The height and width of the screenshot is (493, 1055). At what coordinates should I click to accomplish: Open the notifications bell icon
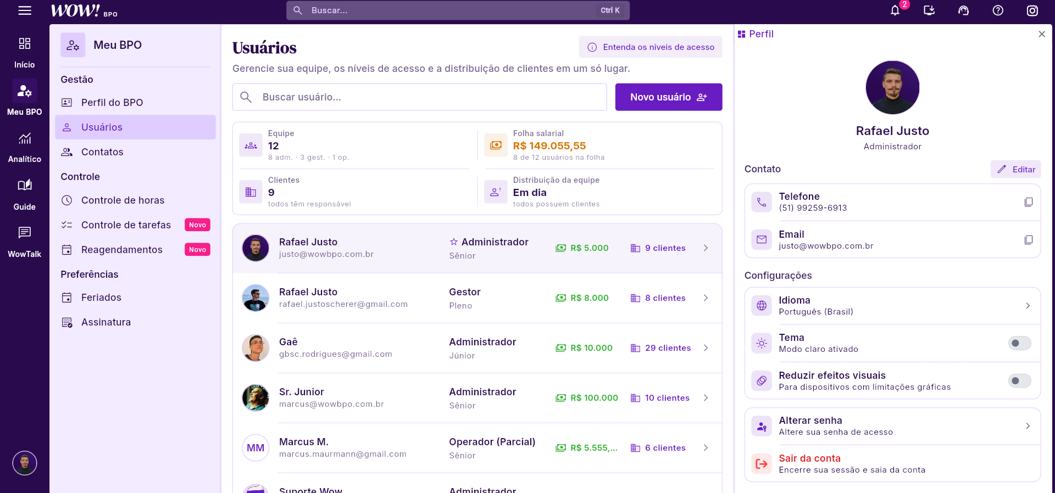coord(895,10)
